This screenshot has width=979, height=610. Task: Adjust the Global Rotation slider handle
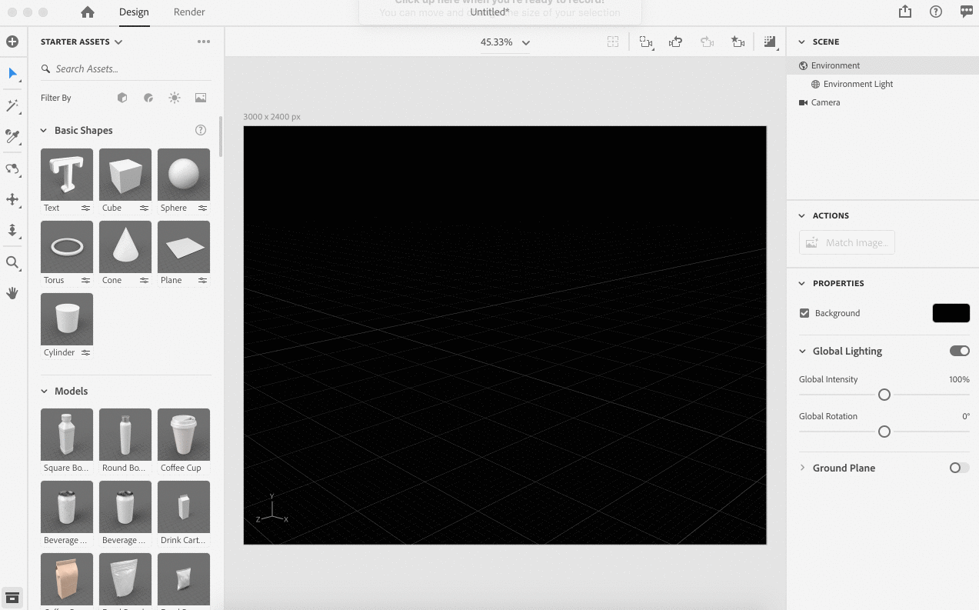[884, 432]
